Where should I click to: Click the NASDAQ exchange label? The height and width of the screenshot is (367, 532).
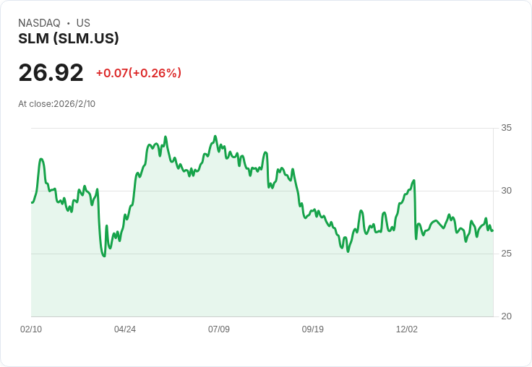coord(39,23)
